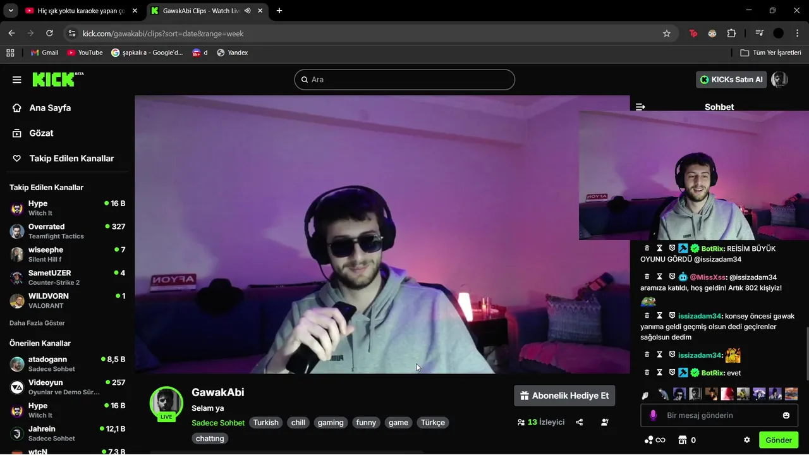809x455 pixels.
Task: Click the owl-face extension icon
Action: click(x=712, y=33)
